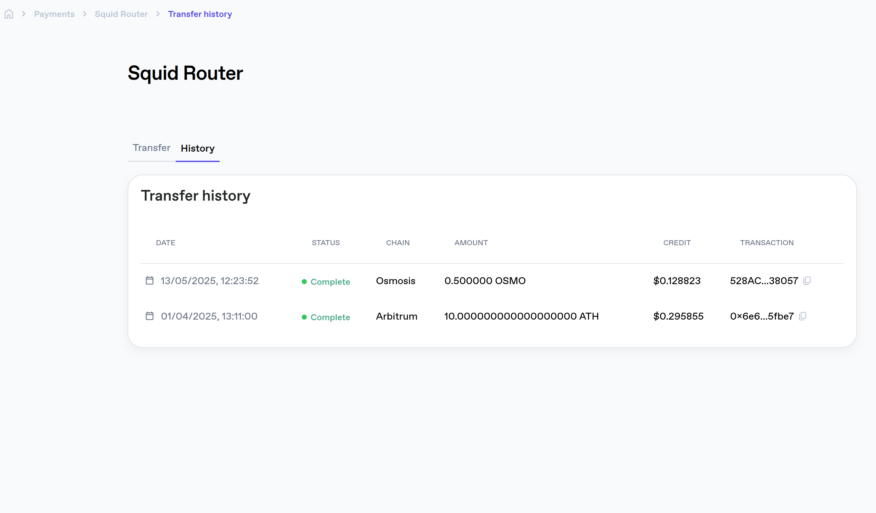Click calendar icon beside 01/04/2025 date
This screenshot has height=513, width=876.
pyautogui.click(x=150, y=316)
